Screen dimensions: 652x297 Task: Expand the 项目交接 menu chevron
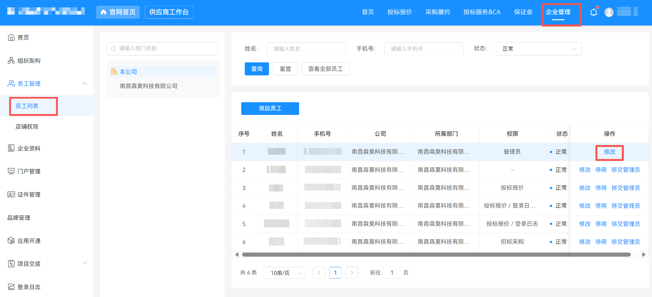[85, 263]
